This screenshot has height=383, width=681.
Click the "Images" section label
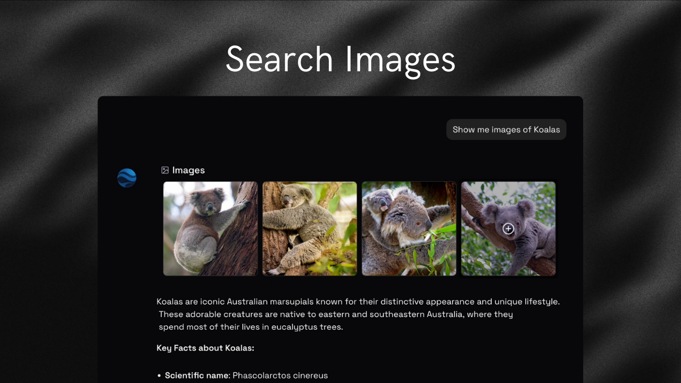(x=188, y=170)
